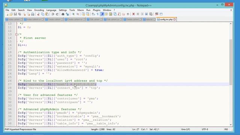The height and width of the screenshot is (135, 240).
Task: Paste clipboard using Paste icon
Action: (x=47, y=14)
